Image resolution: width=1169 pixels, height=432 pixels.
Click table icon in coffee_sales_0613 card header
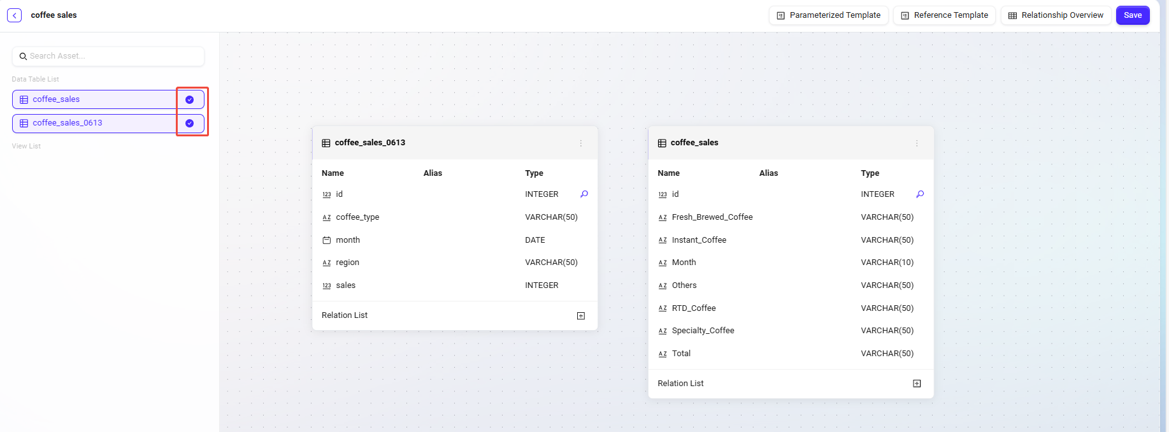326,143
